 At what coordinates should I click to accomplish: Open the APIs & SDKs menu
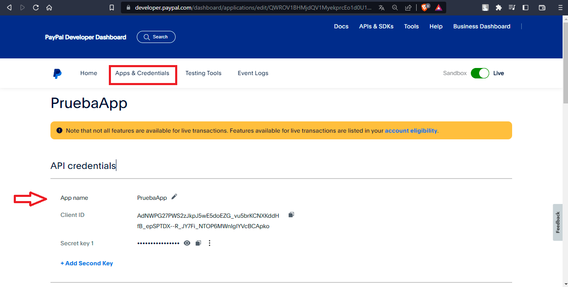coord(376,26)
